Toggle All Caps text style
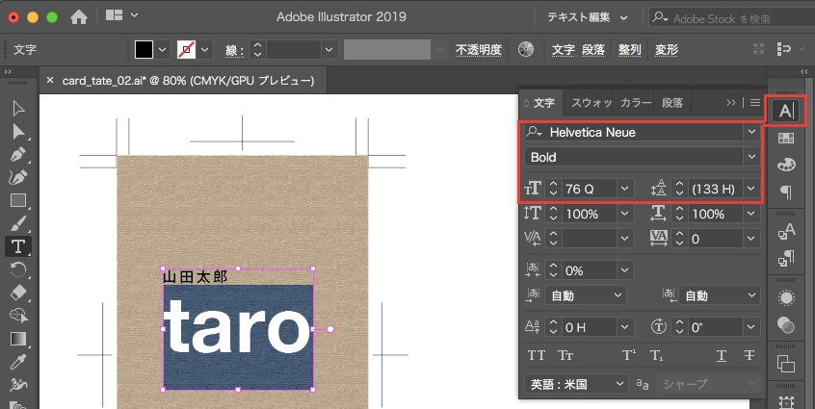The height and width of the screenshot is (409, 815). coord(537,355)
